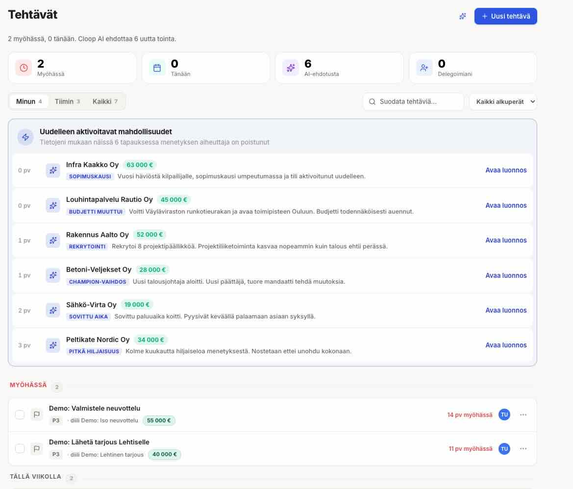This screenshot has width=573, height=489.
Task: Click the 55 000 € deal badge
Action: [x=159, y=421]
